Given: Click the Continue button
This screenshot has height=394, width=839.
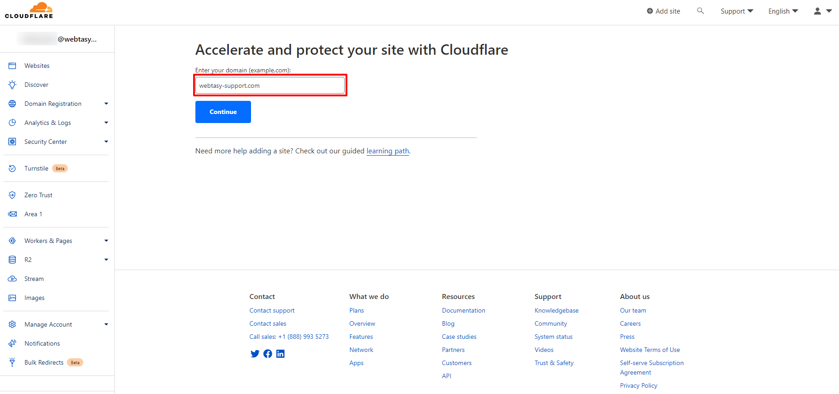Looking at the screenshot, I should point(223,112).
